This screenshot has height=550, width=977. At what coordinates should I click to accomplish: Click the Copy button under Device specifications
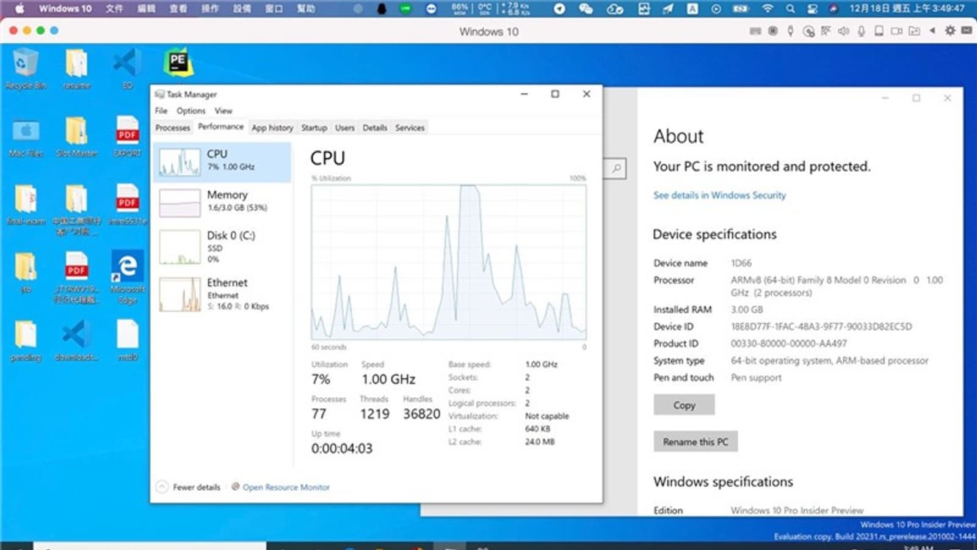coord(684,405)
